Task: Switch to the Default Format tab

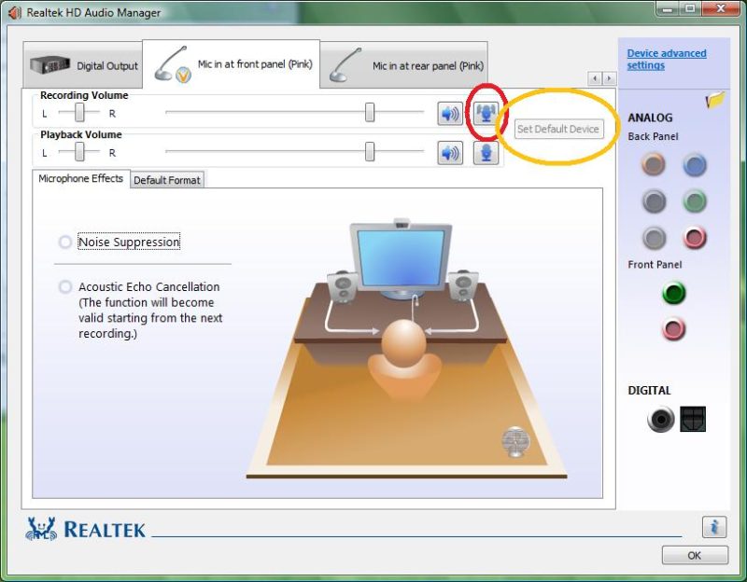Action: click(167, 179)
